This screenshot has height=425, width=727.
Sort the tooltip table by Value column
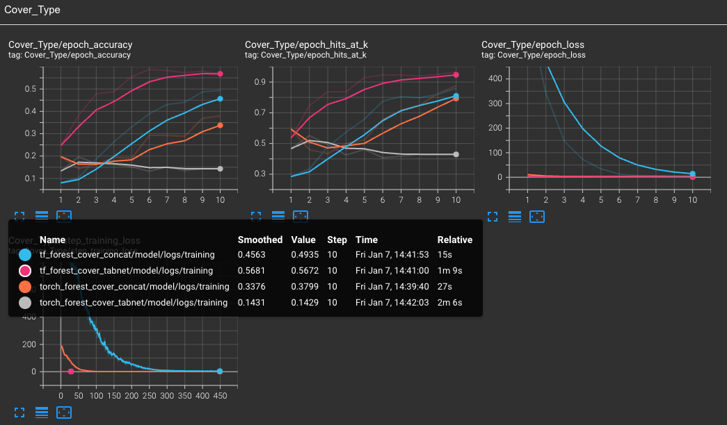click(x=303, y=240)
